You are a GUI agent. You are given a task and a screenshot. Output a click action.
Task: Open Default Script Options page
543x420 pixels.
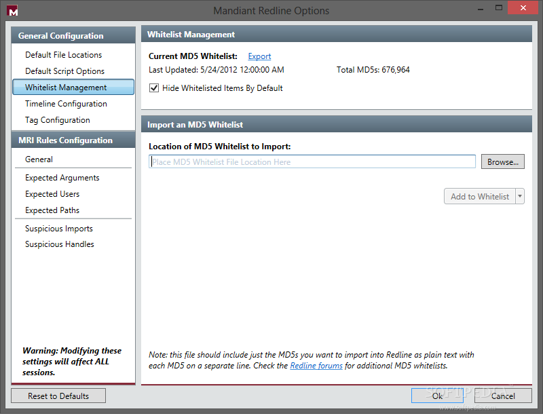(x=64, y=71)
